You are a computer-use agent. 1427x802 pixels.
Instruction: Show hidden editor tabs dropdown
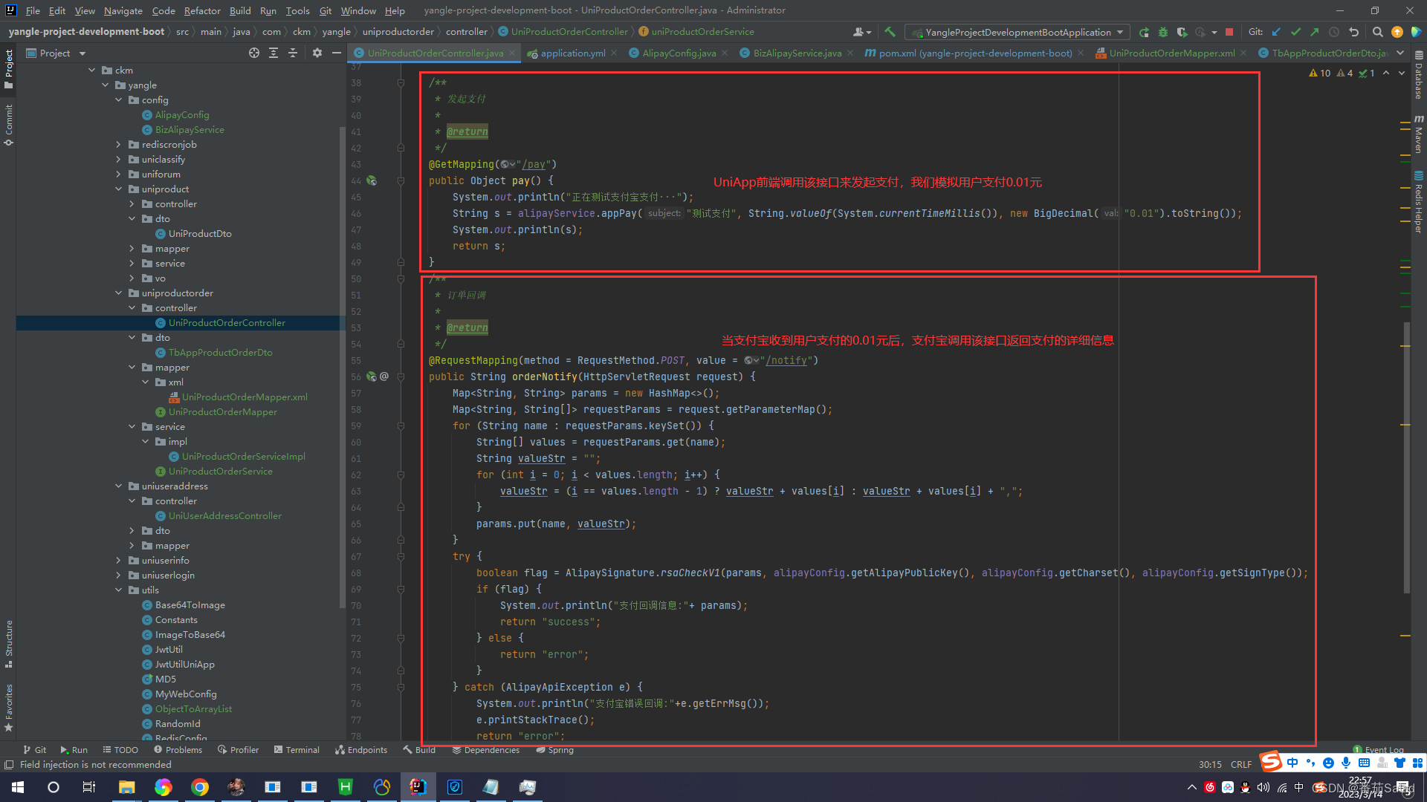click(x=1400, y=53)
